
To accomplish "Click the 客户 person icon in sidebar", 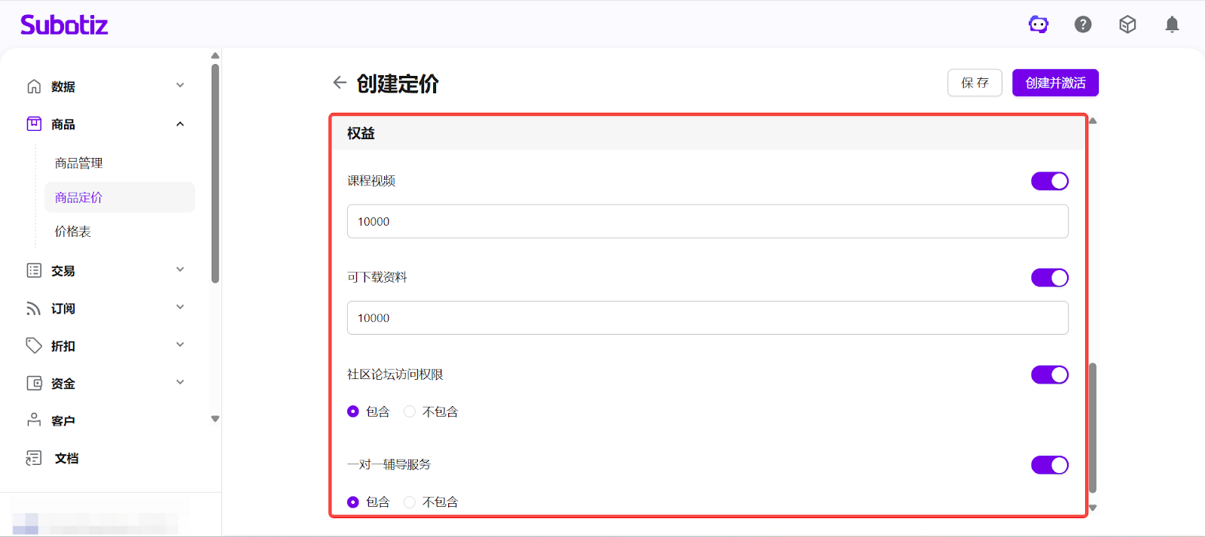I will [x=34, y=420].
